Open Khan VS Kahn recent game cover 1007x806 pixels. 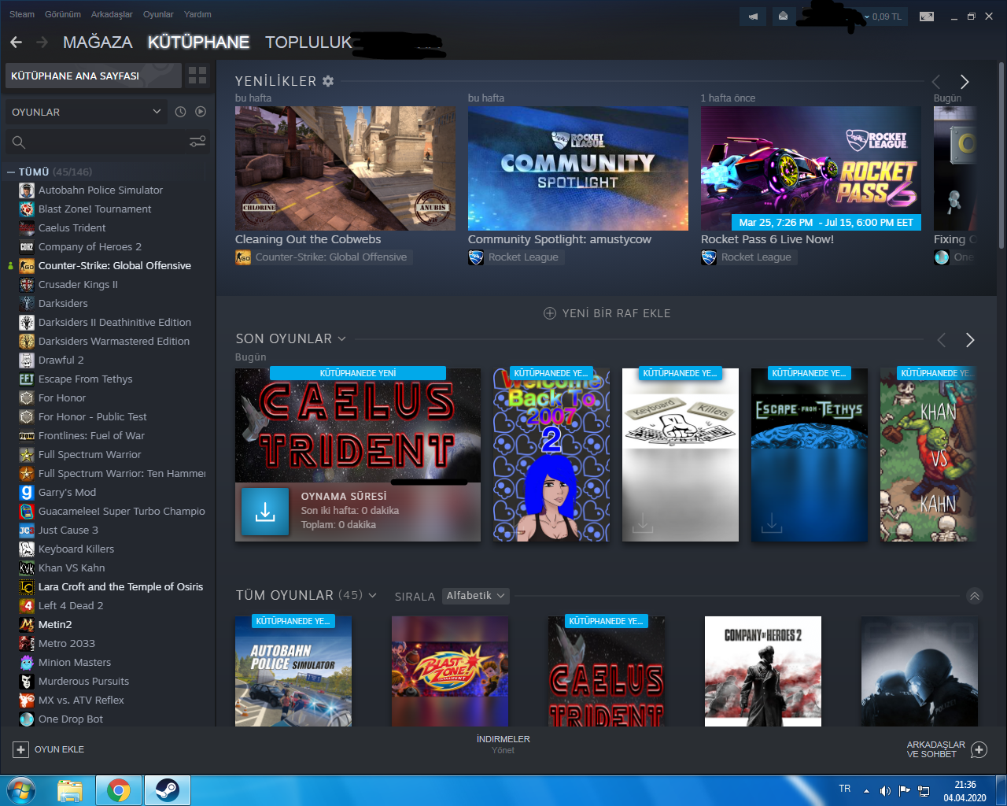point(928,455)
